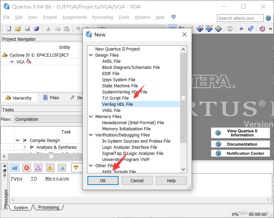The width and height of the screenshot is (274, 218).
Task: Switch to the Processing messages tab
Action: (x=49, y=207)
